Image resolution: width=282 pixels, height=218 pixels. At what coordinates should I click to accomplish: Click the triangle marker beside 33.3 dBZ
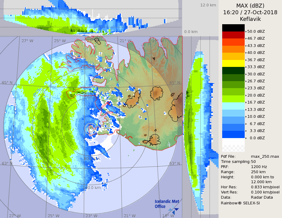246,67
